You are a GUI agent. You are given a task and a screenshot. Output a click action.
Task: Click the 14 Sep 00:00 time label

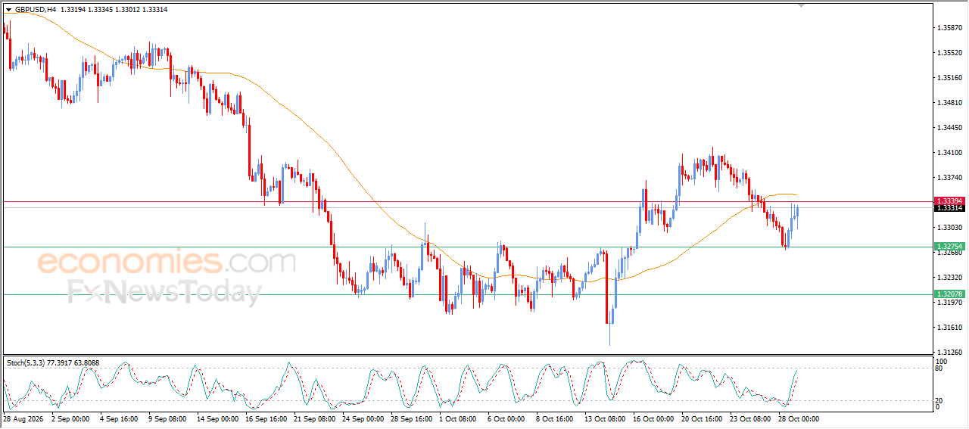217,419
